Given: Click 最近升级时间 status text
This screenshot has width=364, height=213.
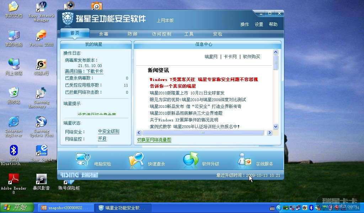Looking at the screenshot, I should click(248, 175).
